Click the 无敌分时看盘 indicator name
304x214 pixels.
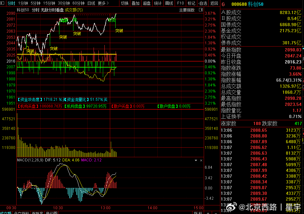coord(52,10)
